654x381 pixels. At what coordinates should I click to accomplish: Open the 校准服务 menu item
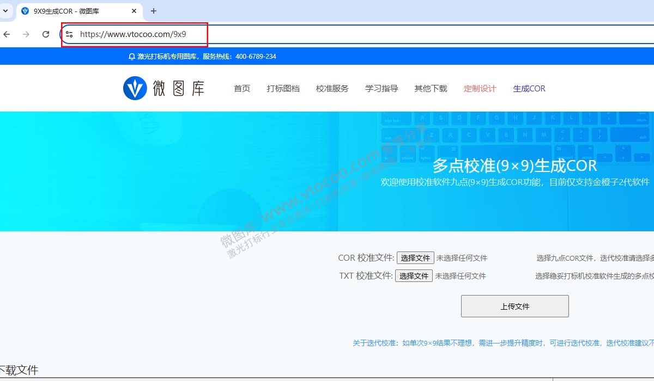pyautogui.click(x=331, y=88)
